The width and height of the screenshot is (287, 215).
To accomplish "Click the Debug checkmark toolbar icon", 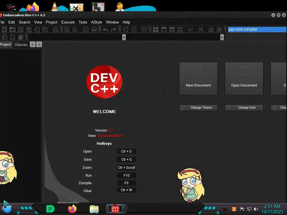I will click(x=190, y=29).
